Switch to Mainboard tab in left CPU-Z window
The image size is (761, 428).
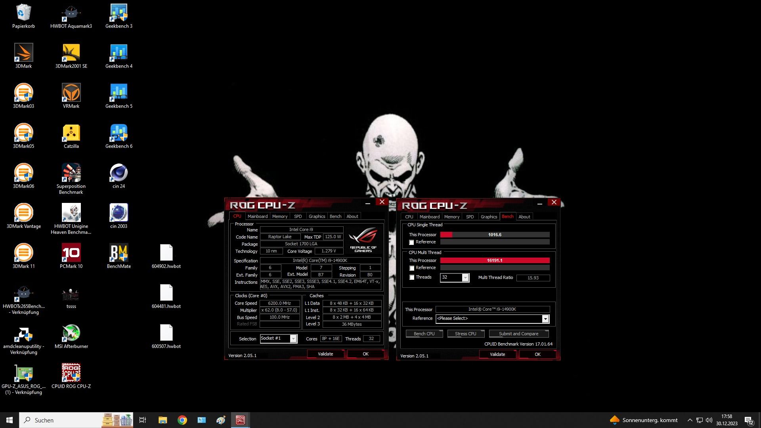coord(257,216)
